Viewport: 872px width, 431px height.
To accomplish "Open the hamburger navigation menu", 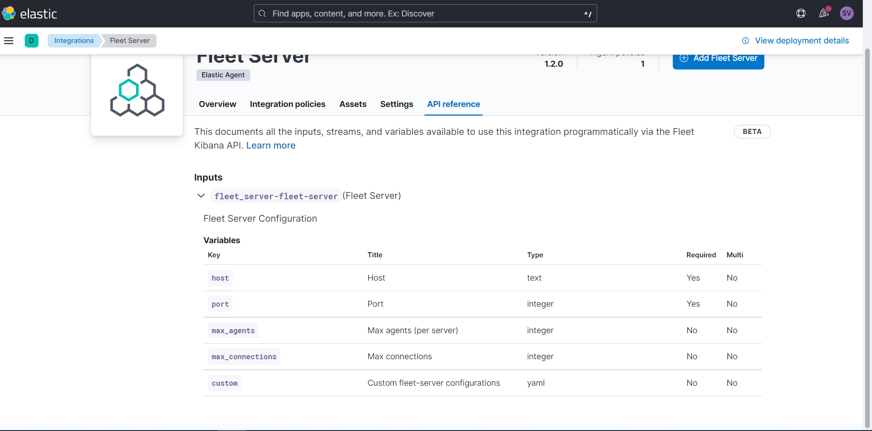I will [x=9, y=41].
